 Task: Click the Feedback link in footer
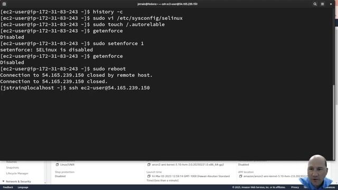point(8,187)
